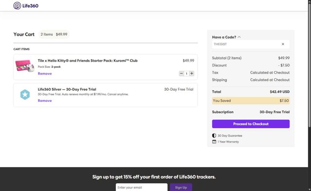
Task: Proceed to Checkout
Action: pos(251,124)
